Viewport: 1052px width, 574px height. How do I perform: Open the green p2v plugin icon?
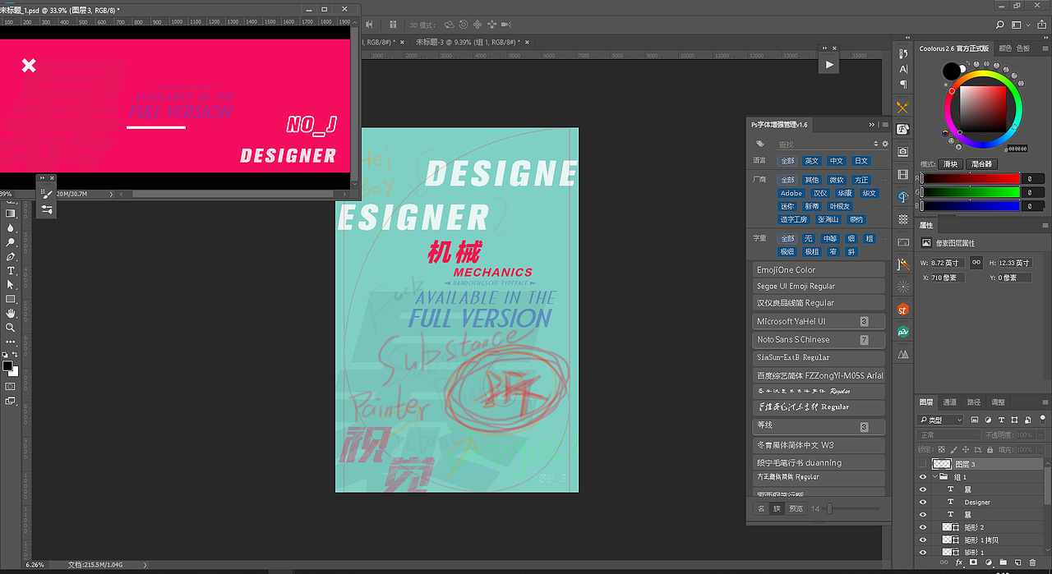[903, 332]
